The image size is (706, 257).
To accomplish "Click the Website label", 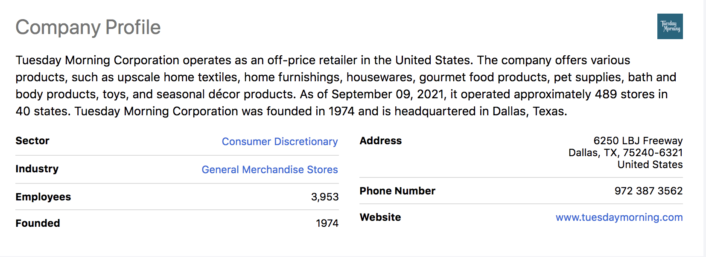I will click(380, 217).
